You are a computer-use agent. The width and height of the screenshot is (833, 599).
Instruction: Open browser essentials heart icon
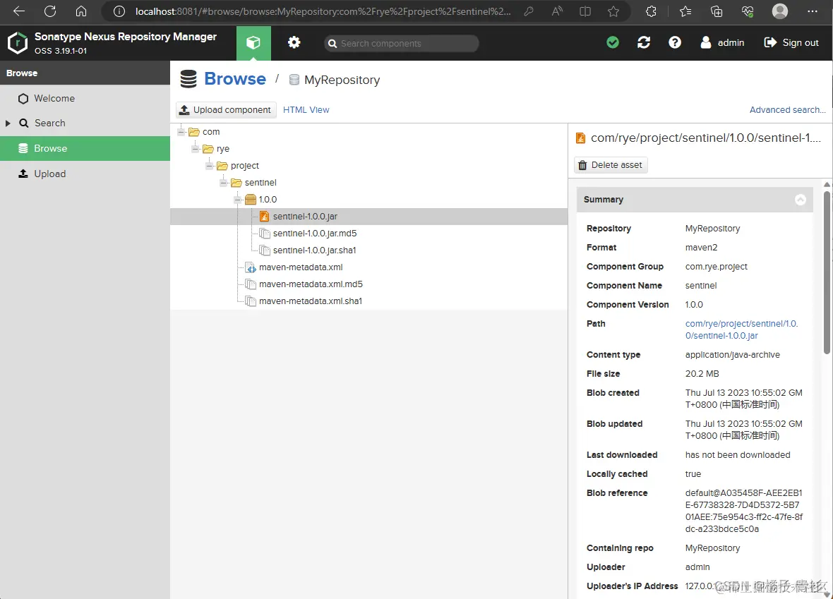[x=748, y=11]
